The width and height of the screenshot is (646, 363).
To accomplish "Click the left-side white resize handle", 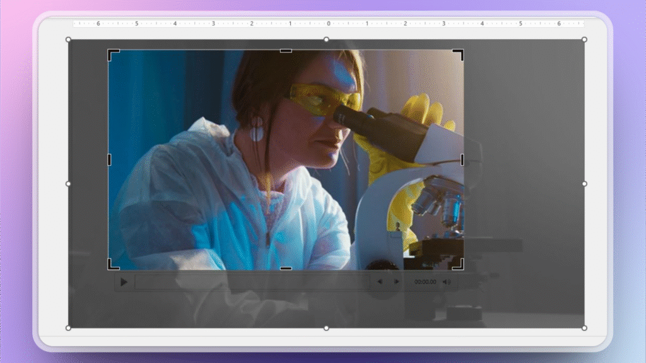I will (67, 183).
